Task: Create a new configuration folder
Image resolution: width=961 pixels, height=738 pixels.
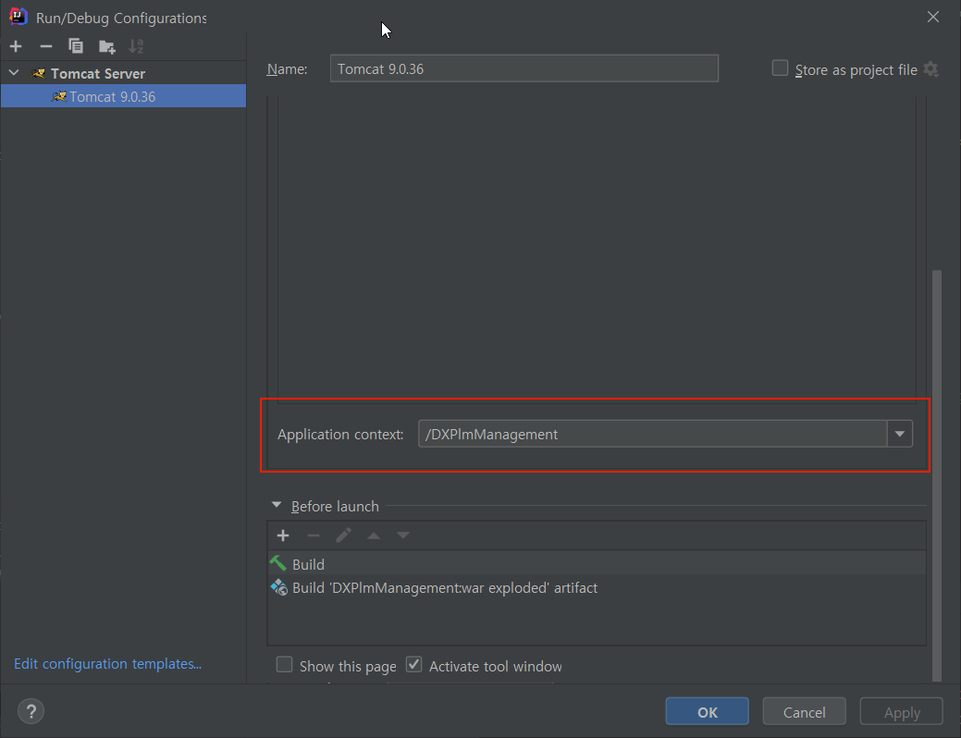Action: 107,46
